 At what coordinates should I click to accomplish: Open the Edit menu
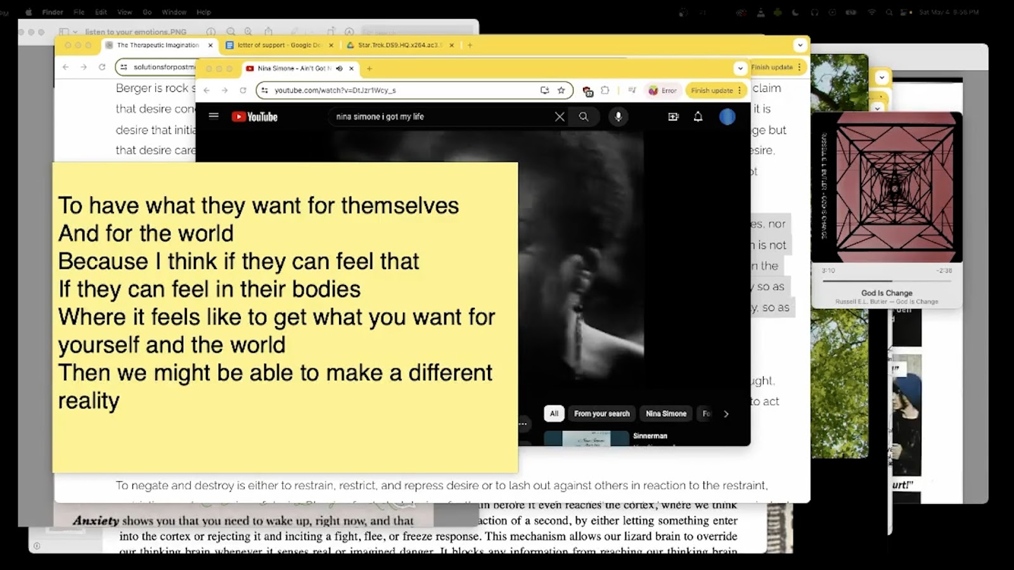[101, 12]
